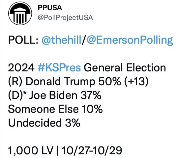Click the 37% figure for Biden
This screenshot has width=177, height=158.
pyautogui.click(x=91, y=95)
